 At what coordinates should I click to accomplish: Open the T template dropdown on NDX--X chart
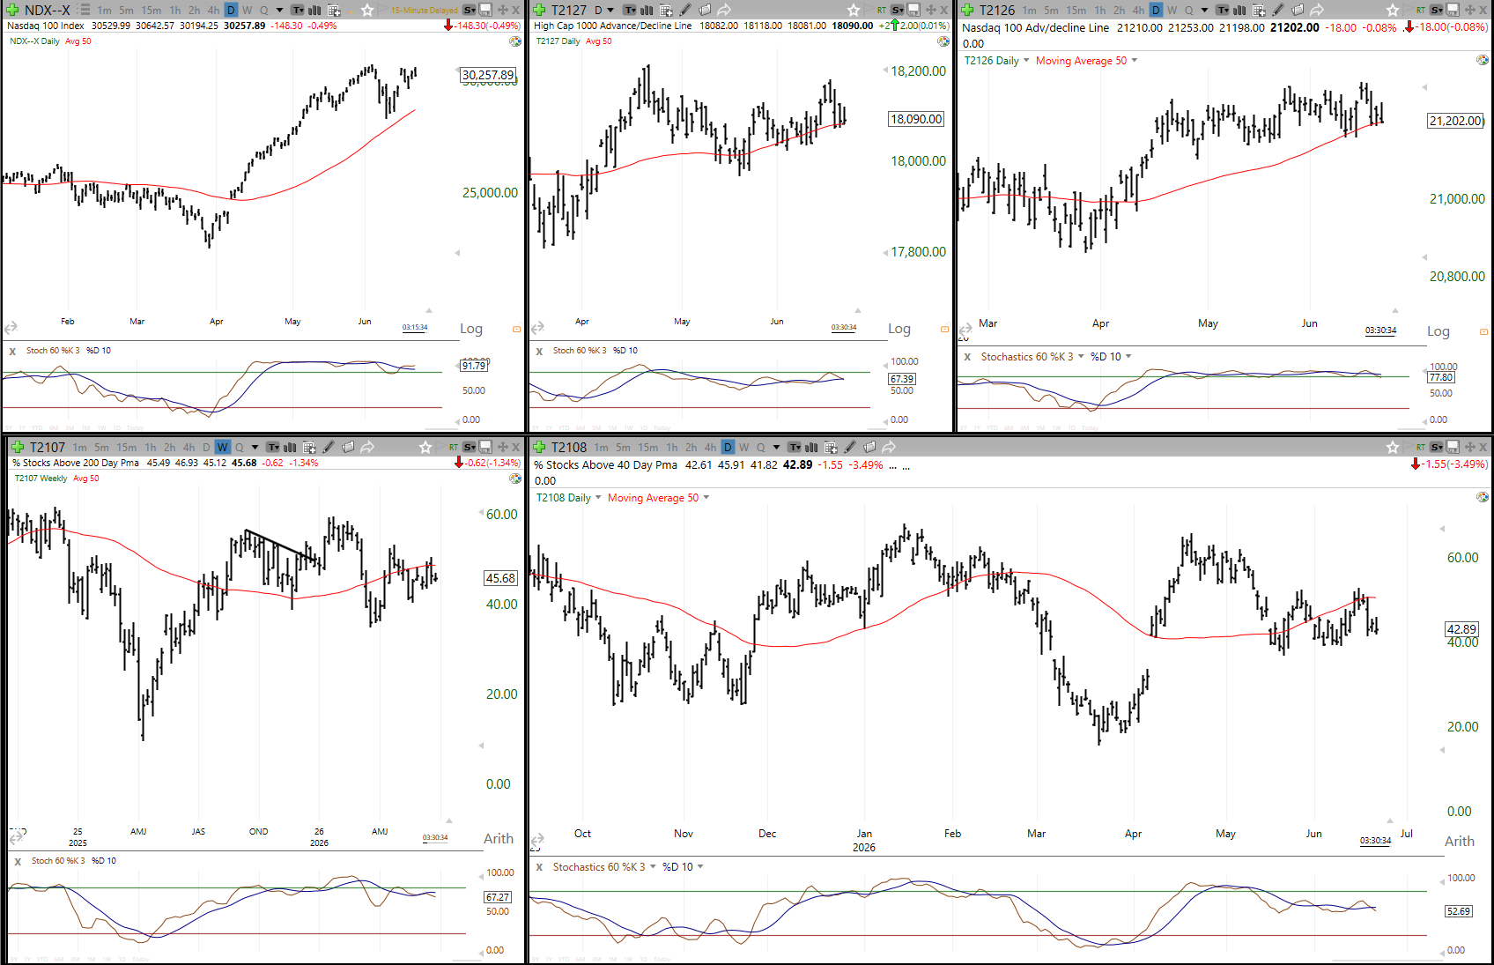[298, 10]
